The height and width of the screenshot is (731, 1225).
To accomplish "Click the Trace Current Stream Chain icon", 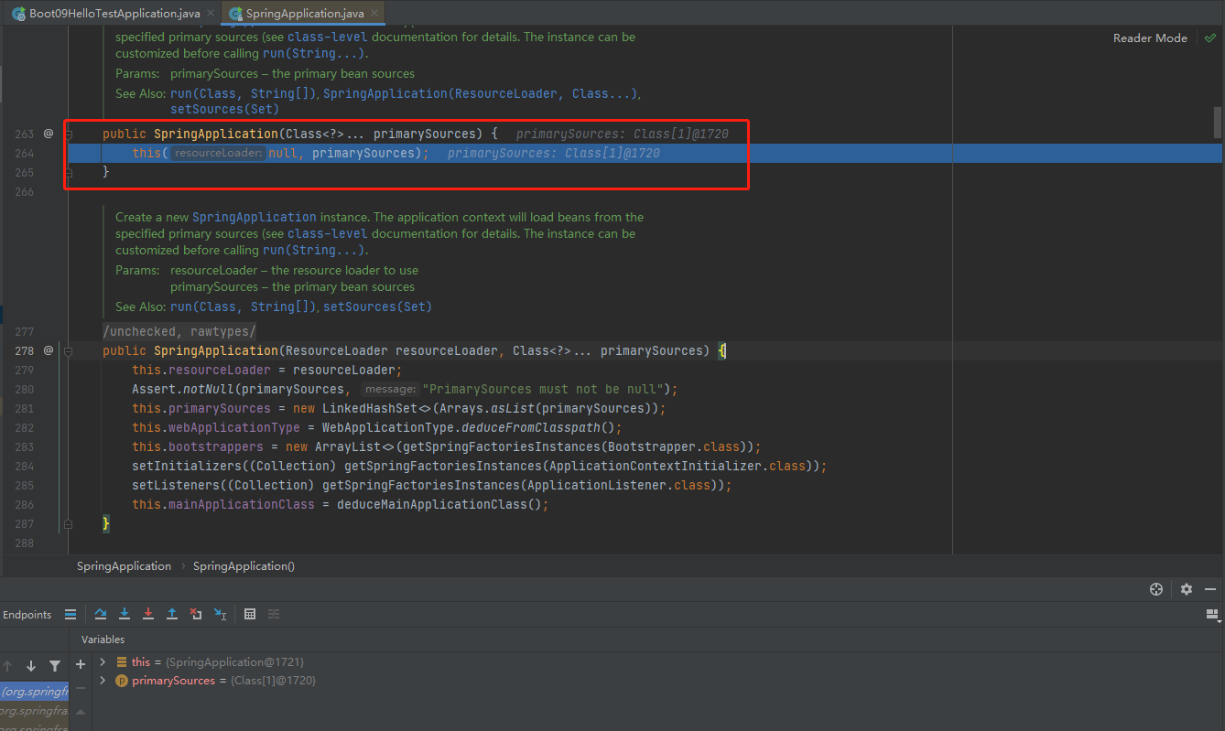I will point(274,614).
